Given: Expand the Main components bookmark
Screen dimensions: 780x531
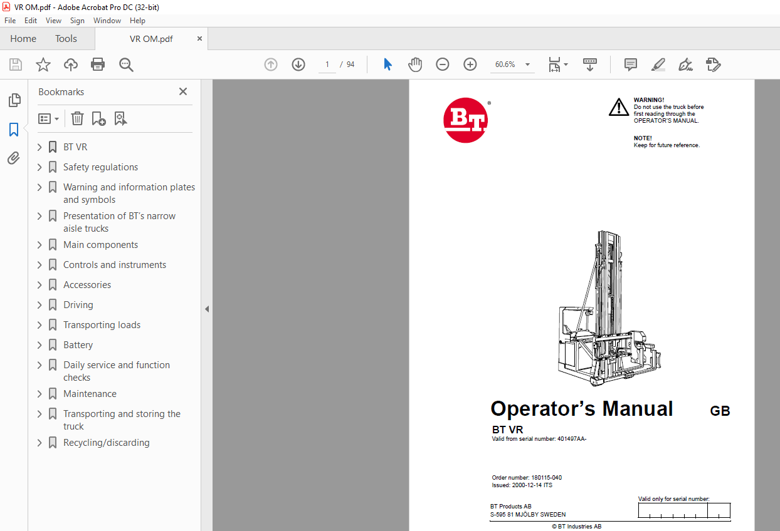Looking at the screenshot, I should (x=40, y=245).
